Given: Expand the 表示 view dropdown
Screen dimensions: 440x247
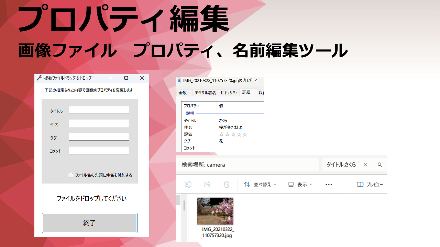Looking at the screenshot, I should 300,185.
